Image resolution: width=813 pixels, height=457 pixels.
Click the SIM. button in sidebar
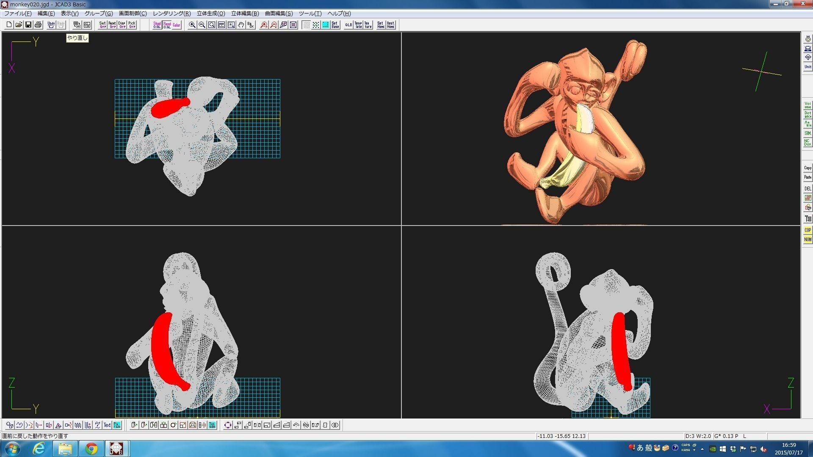(x=808, y=133)
